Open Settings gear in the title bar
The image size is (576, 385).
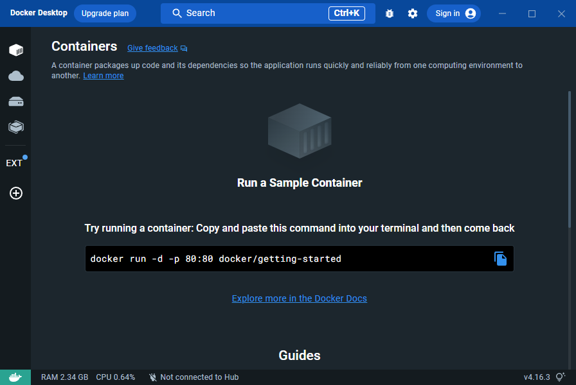413,13
